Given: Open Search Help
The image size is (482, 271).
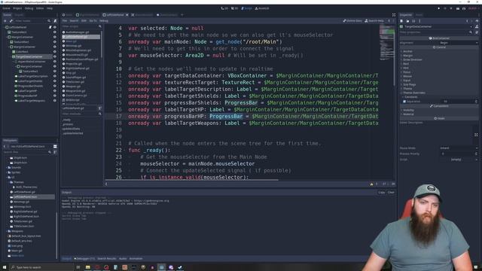Looking at the screenshot, I should (x=374, y=21).
